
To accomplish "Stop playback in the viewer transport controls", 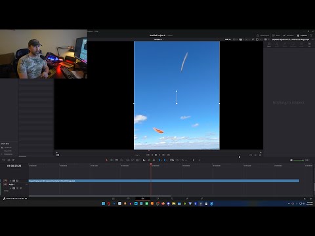I will coord(156,155).
